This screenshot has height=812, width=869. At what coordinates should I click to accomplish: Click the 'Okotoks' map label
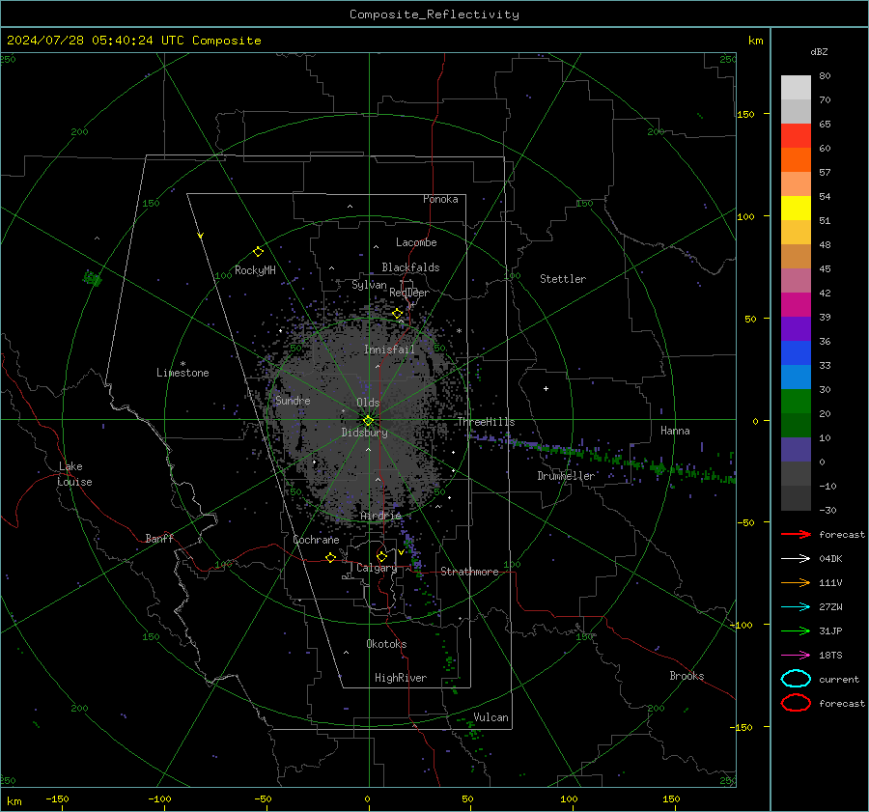386,644
